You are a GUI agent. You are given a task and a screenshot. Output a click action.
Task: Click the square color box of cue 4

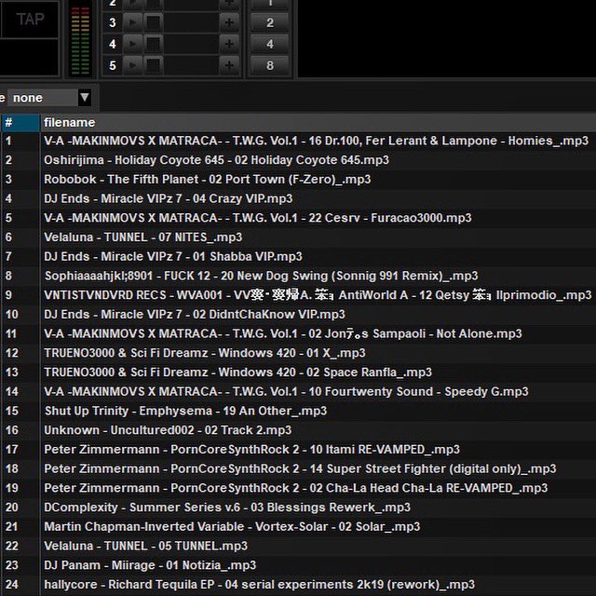point(153,44)
